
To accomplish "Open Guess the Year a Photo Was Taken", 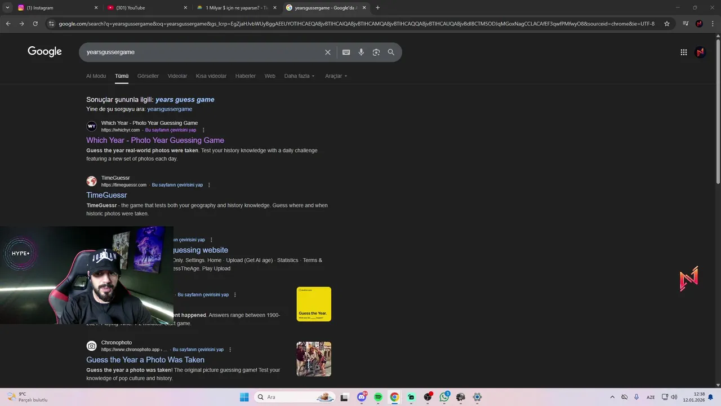I will [x=145, y=360].
